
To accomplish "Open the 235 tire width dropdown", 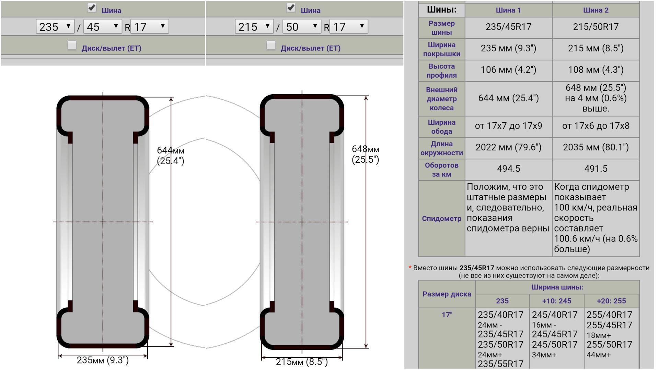I will pyautogui.click(x=55, y=26).
